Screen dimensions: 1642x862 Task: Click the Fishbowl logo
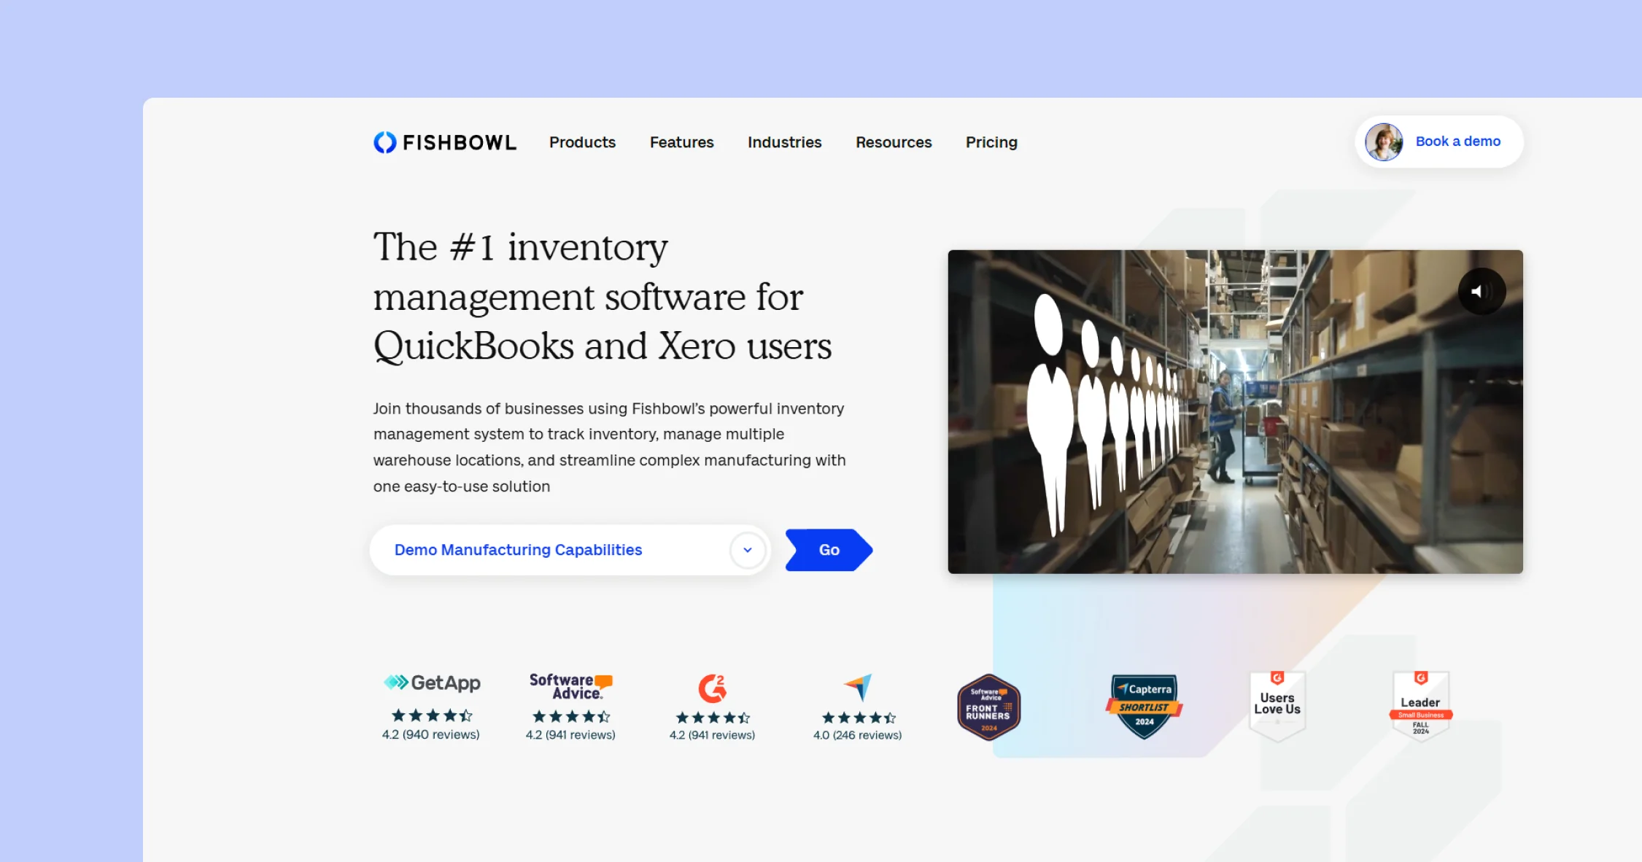pyautogui.click(x=445, y=142)
